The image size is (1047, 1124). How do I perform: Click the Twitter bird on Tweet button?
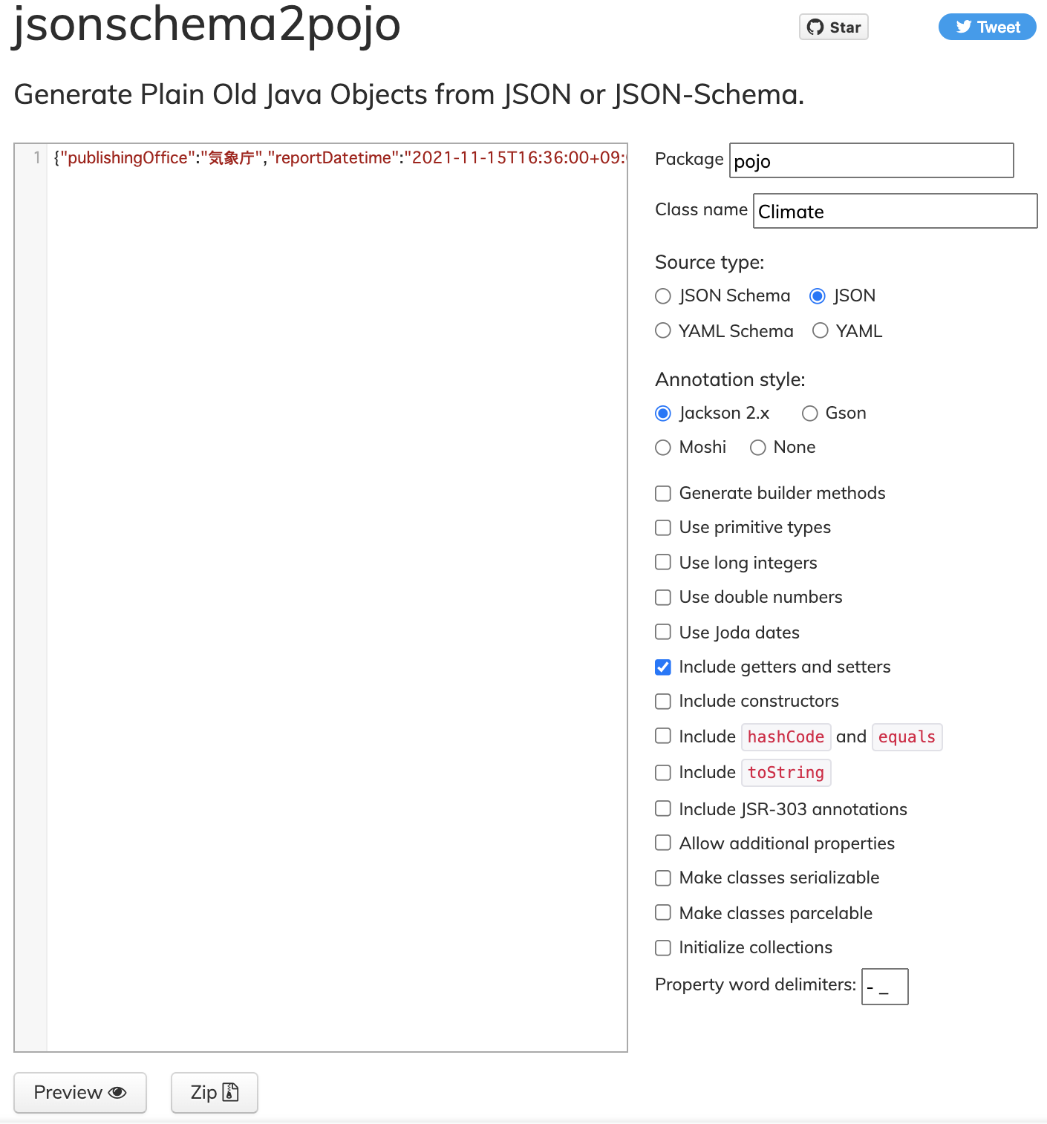pos(963,27)
